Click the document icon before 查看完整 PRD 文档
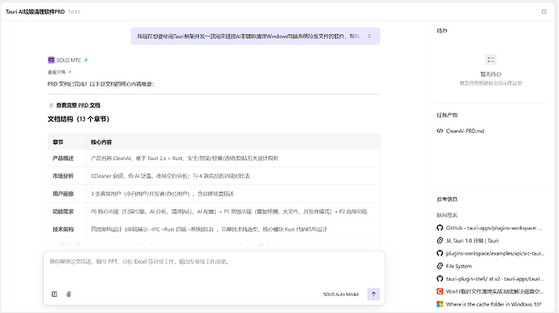 pyautogui.click(x=51, y=105)
